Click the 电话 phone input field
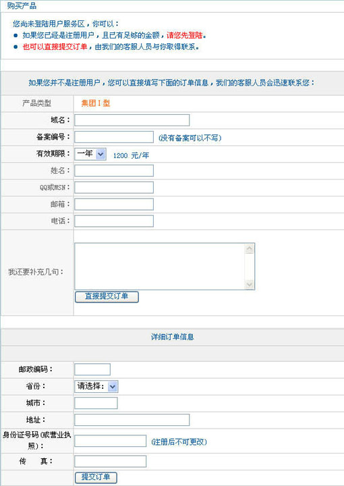This screenshot has height=486, width=344. pyautogui.click(x=114, y=221)
